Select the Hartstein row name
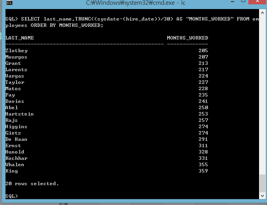 coord(19,114)
